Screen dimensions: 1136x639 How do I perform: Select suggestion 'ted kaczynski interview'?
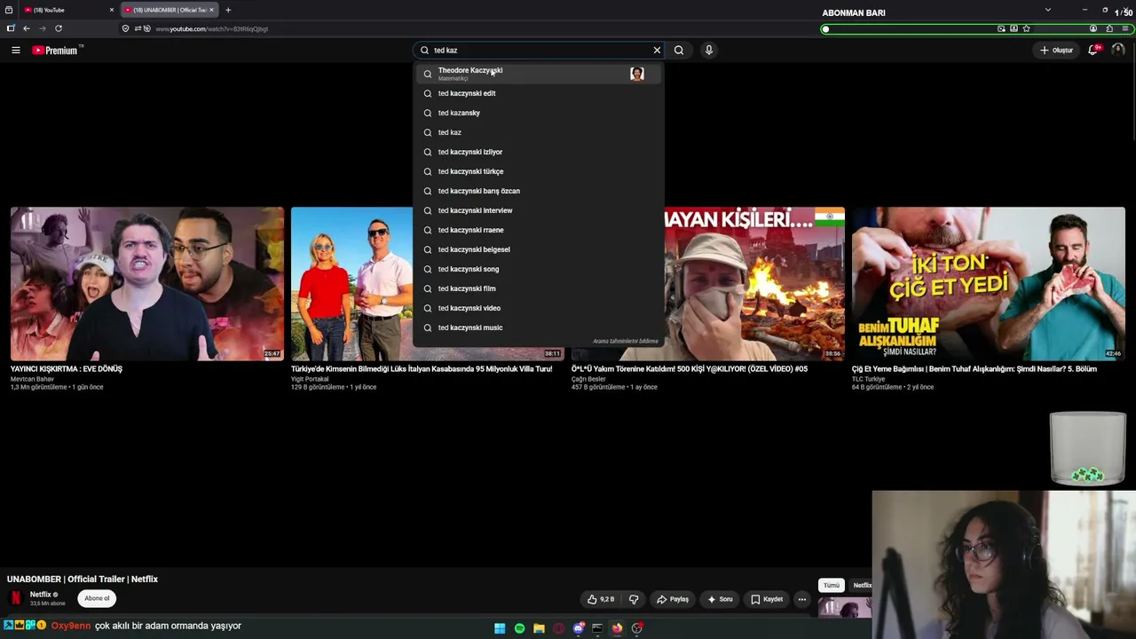click(x=539, y=210)
